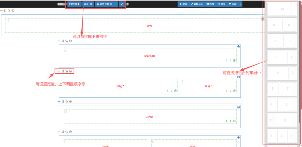Viewport: 302px width, 147px height.
Task: Remove the banner图 column with its green X icon
Action: pos(234,60)
